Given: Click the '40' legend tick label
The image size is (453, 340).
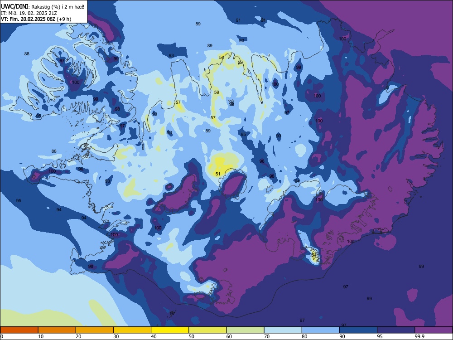Looking at the screenshot, I should 154,336.
